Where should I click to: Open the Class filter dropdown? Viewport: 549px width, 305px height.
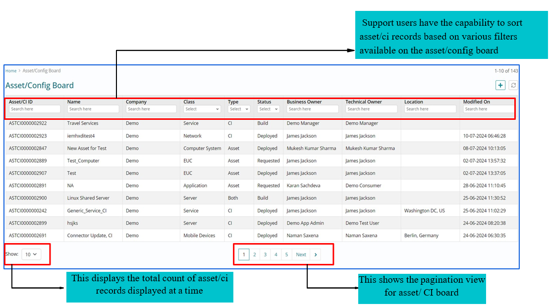tap(202, 109)
